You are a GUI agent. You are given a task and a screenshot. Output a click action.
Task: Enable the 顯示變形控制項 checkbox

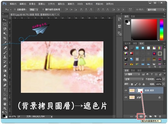(x=43, y=9)
